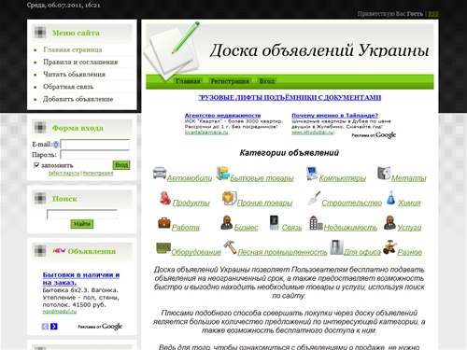This screenshot has width=467, height=350.
Task: Open the Работа category link
Action: [x=185, y=228]
